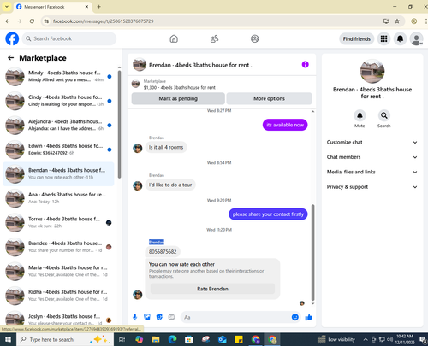Search in conversation magnifier icon

(x=384, y=115)
